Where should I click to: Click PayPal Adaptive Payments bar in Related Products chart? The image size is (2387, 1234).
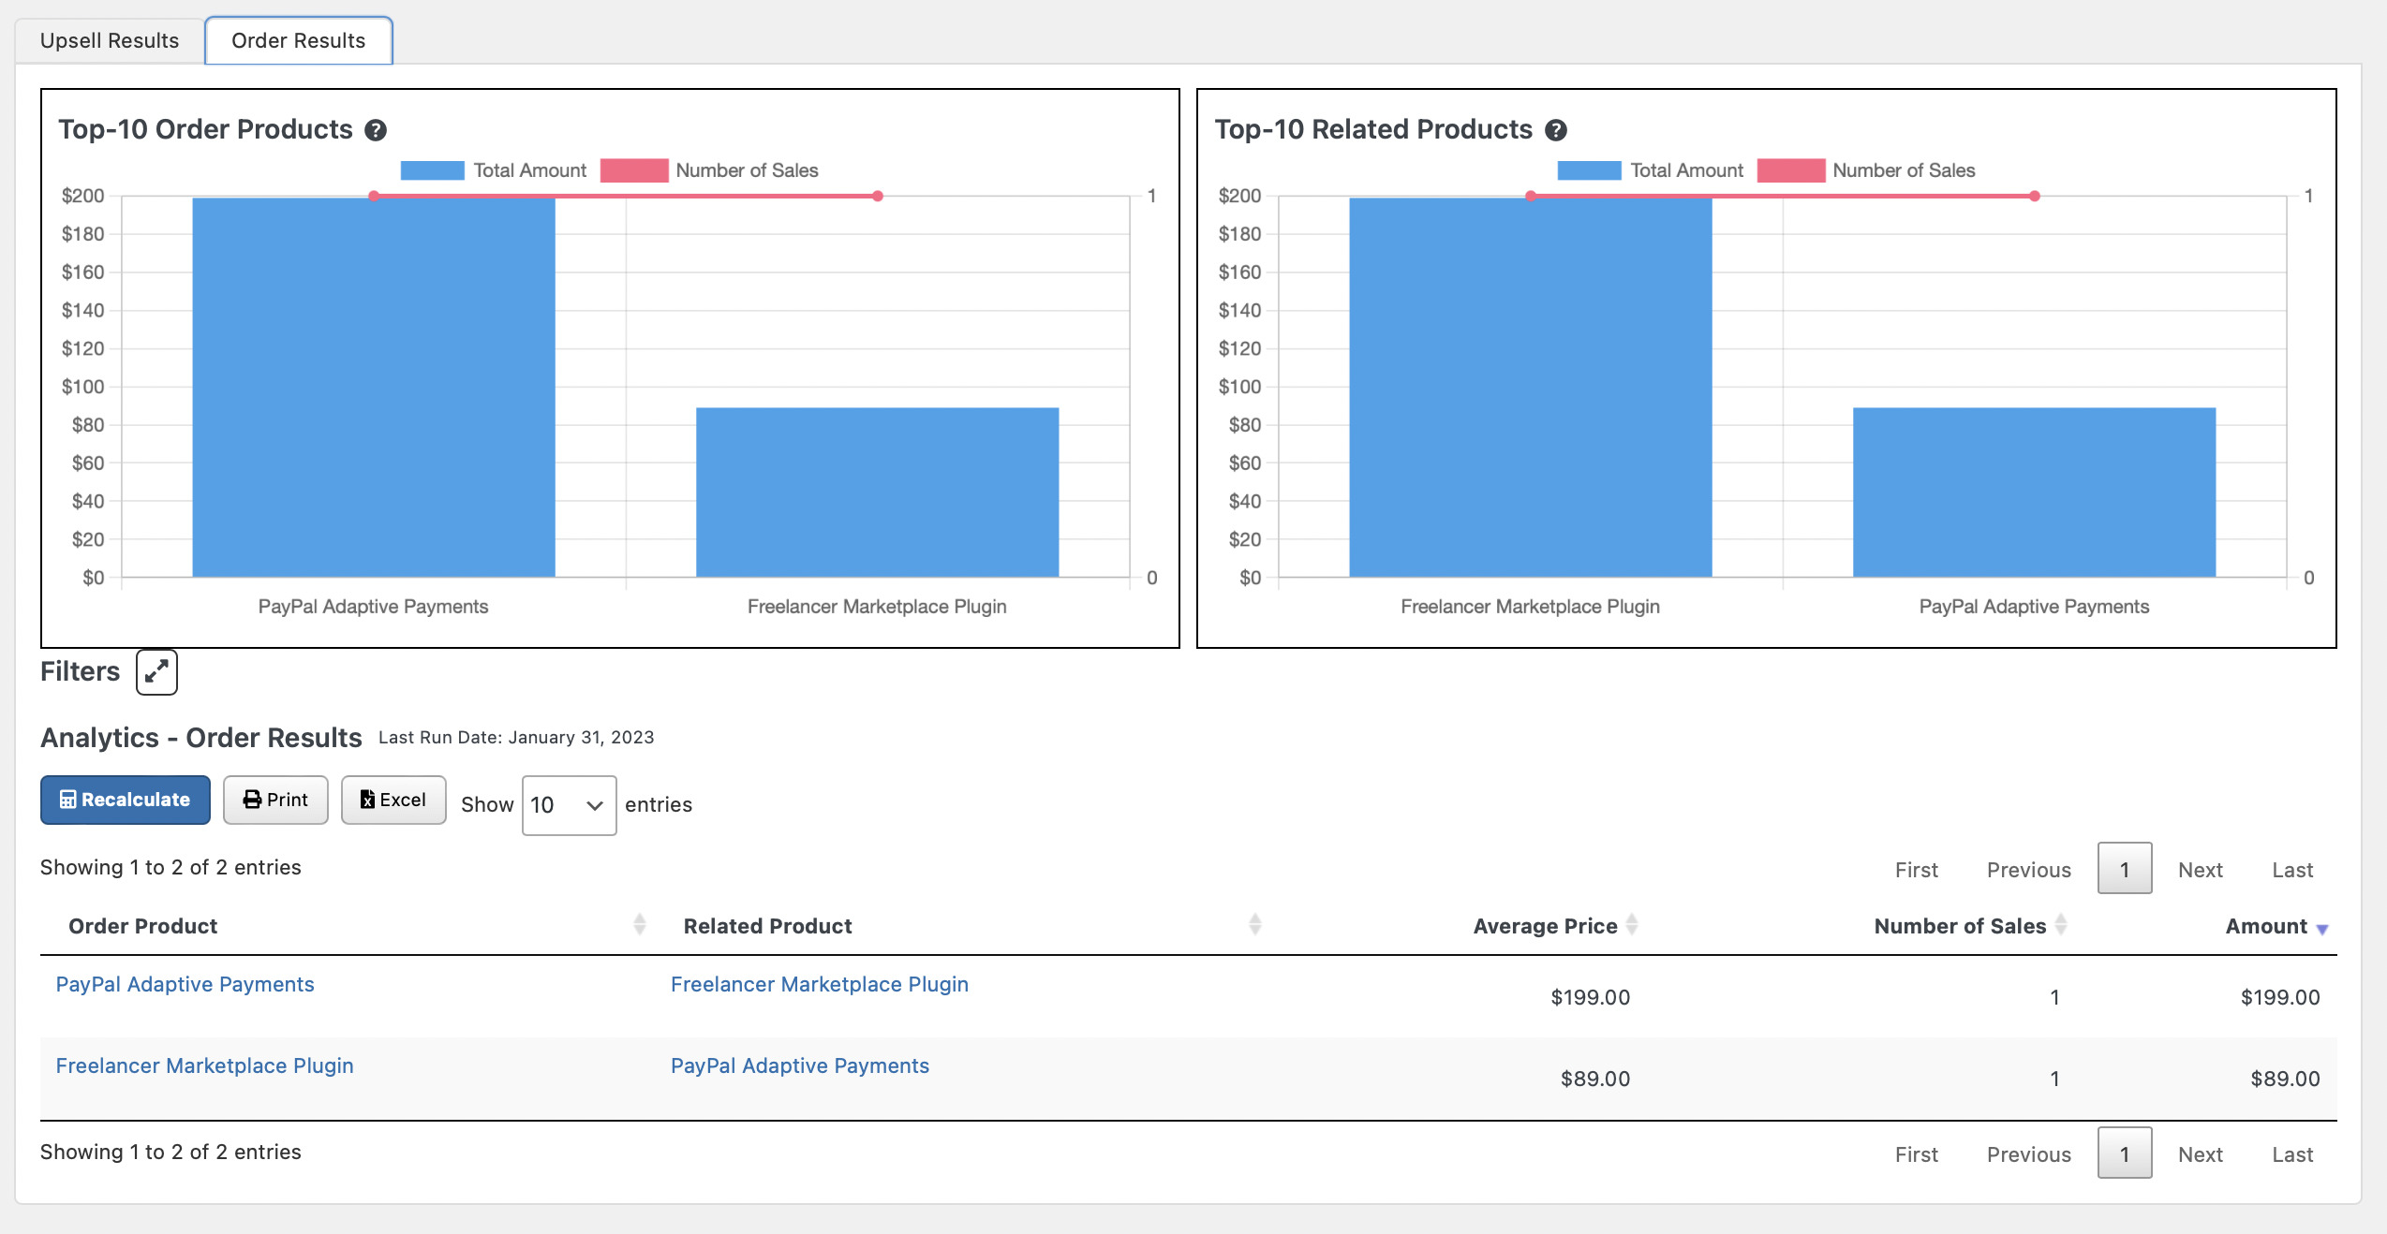(2035, 492)
